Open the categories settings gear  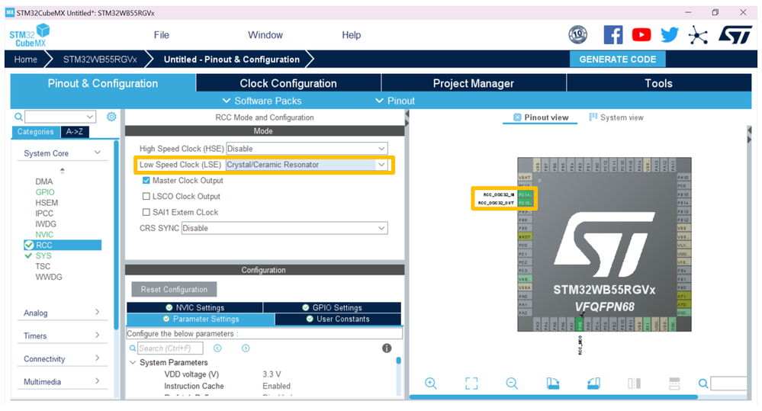[x=111, y=117]
